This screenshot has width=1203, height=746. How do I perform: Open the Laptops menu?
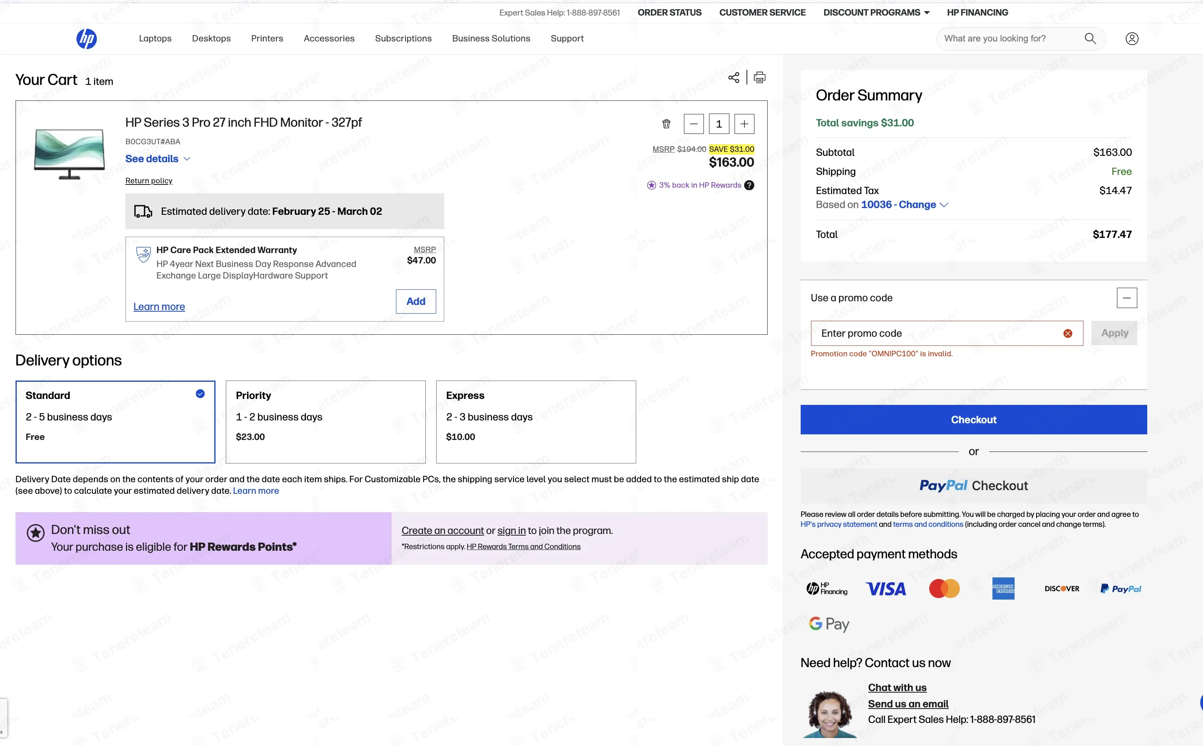155,39
